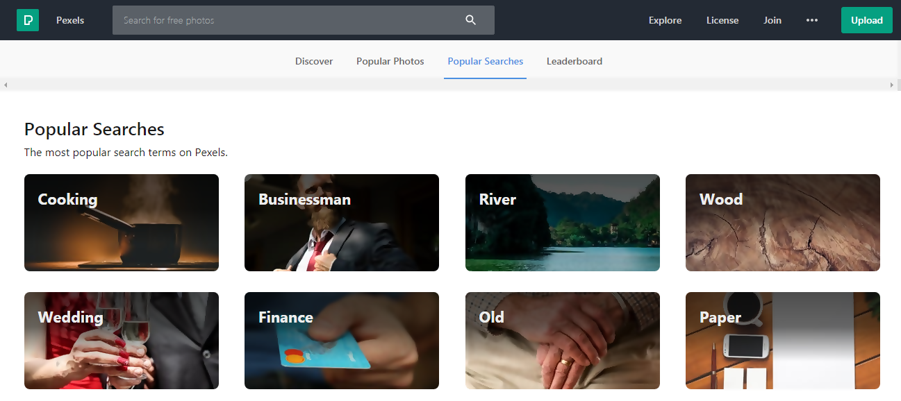Open the Explore menu link
901x401 pixels.
[x=665, y=20]
